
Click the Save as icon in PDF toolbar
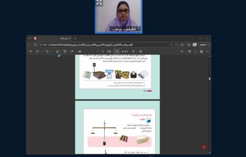coord(201,51)
